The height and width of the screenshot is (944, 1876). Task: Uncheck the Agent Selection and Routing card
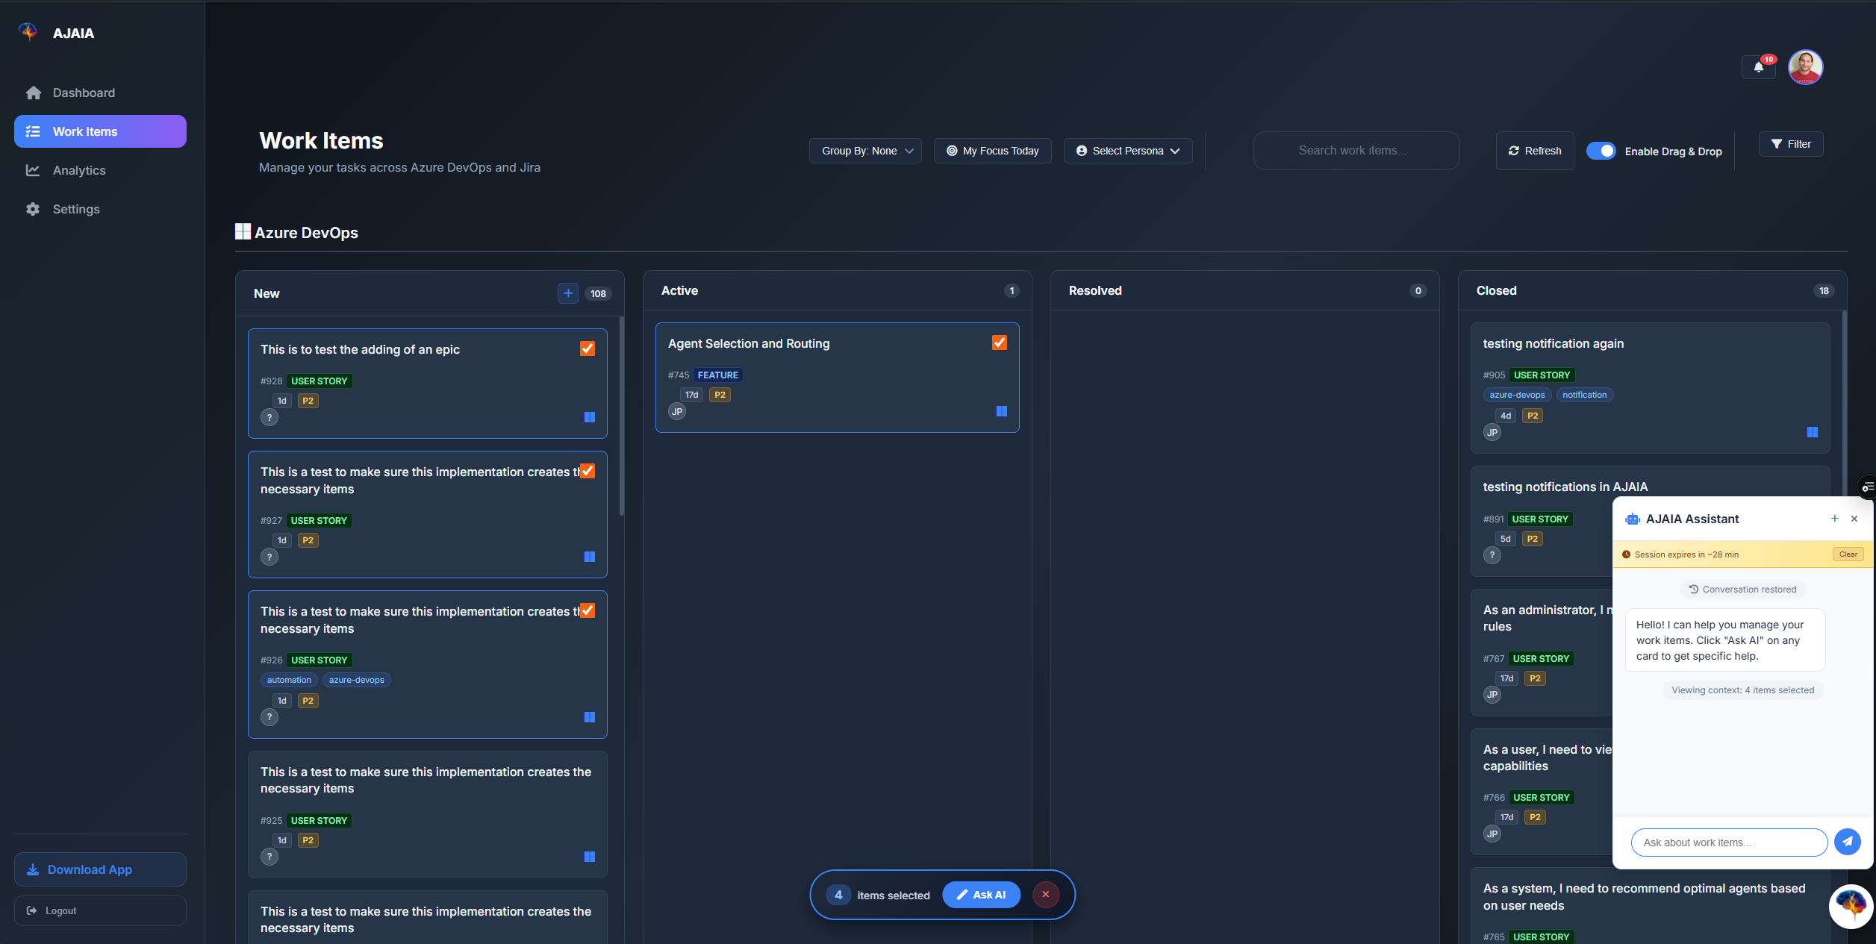999,343
